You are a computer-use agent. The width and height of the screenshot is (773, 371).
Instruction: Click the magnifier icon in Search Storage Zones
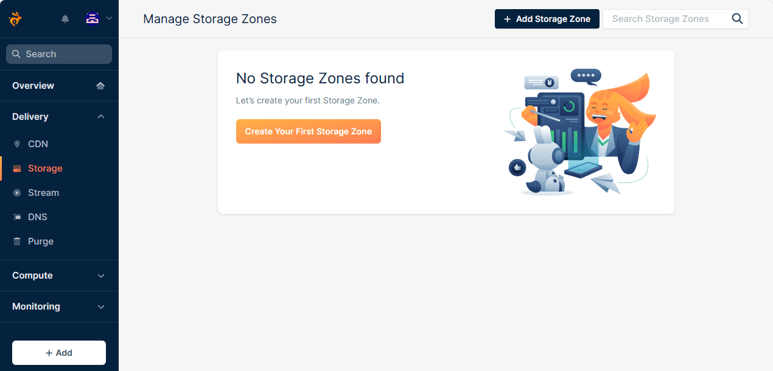coord(737,19)
